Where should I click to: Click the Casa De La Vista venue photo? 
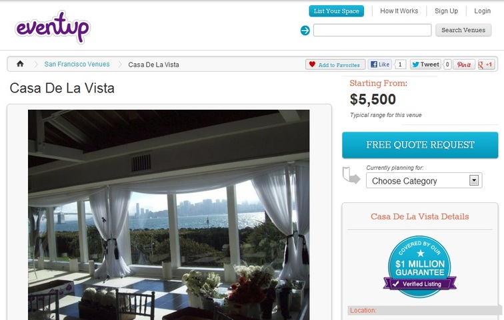click(169, 215)
